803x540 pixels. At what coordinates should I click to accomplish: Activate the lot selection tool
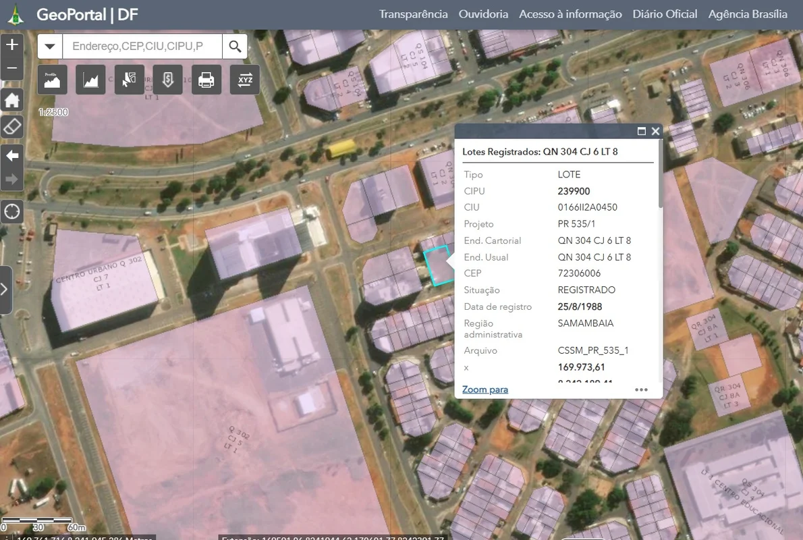coord(129,80)
